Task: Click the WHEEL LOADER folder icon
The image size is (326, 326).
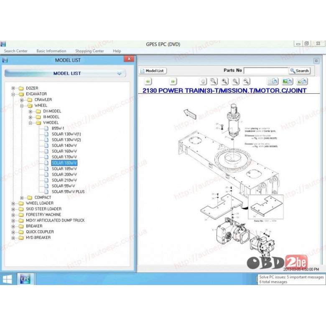Action: pyautogui.click(x=21, y=203)
